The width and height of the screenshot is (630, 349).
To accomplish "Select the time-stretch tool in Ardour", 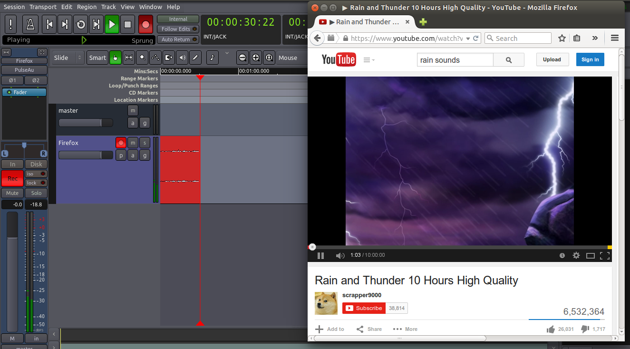I will pyautogui.click(x=169, y=58).
